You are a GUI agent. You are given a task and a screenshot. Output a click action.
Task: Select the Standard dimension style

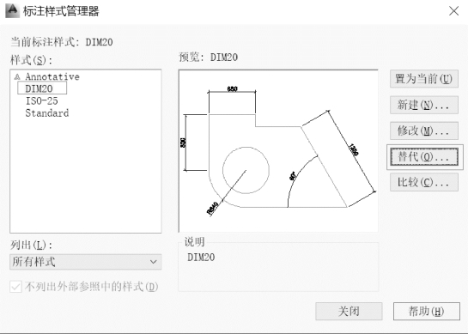pos(47,113)
